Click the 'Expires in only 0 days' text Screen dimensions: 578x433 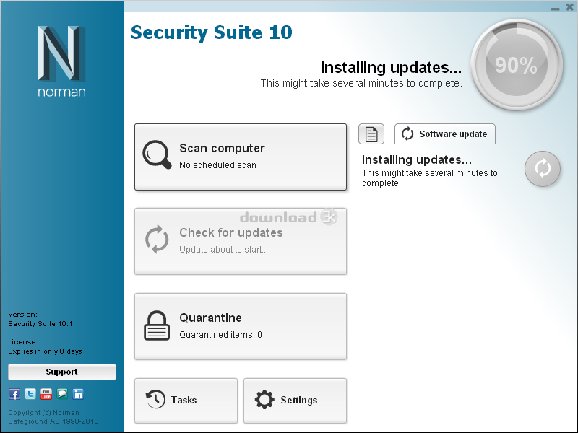coord(45,351)
